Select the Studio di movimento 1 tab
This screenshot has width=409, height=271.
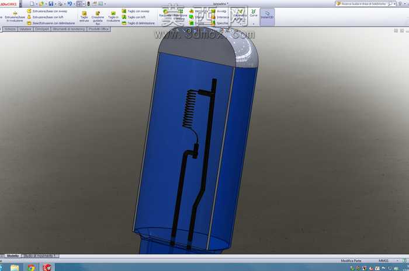point(40,256)
